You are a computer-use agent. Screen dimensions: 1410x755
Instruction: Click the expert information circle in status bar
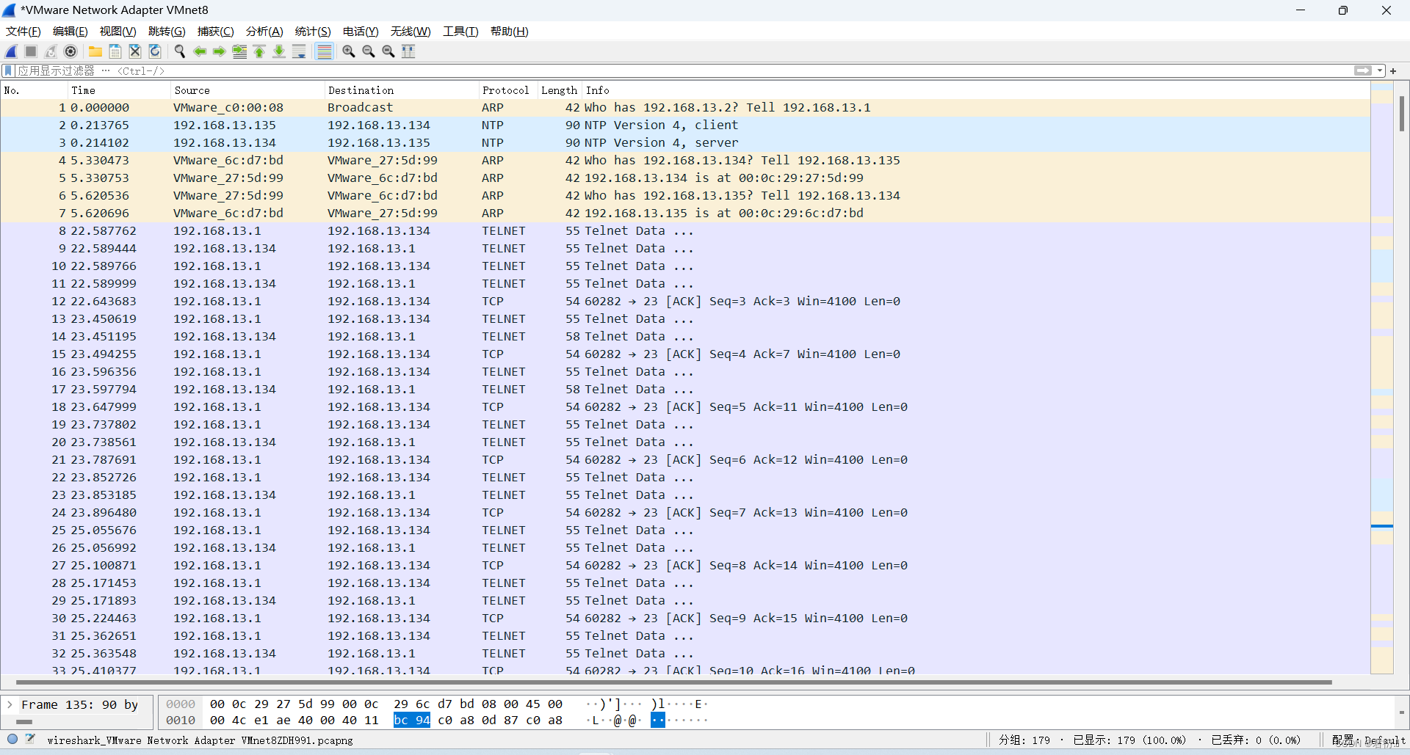tap(12, 740)
